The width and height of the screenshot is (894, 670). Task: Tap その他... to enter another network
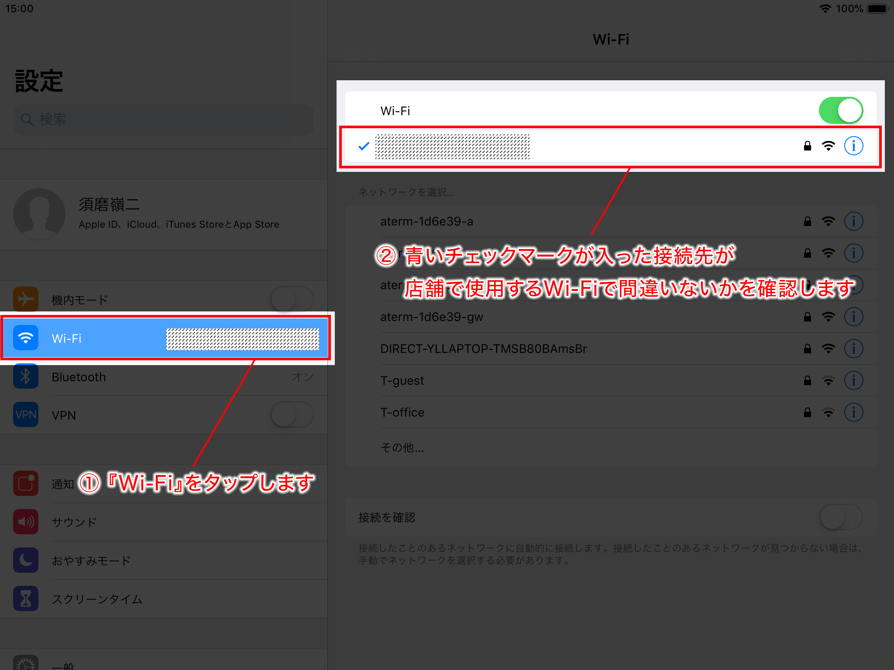[x=611, y=448]
